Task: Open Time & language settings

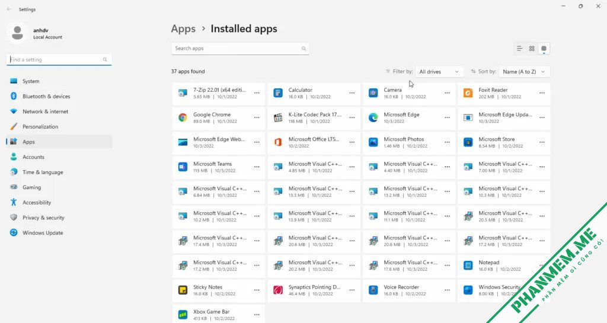Action: coord(59,172)
